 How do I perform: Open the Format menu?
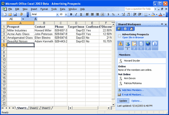click(x=44, y=9)
